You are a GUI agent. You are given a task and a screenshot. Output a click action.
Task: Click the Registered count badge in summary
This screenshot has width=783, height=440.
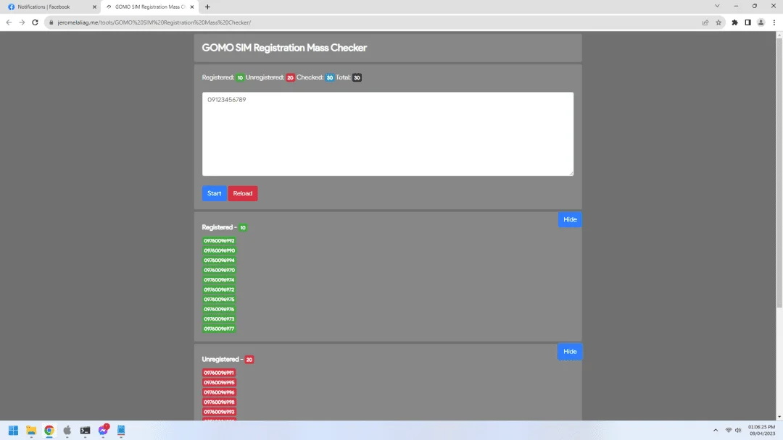(x=240, y=77)
